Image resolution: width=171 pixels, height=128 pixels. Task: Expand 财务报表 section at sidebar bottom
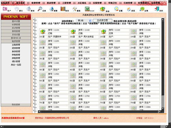point(16,104)
